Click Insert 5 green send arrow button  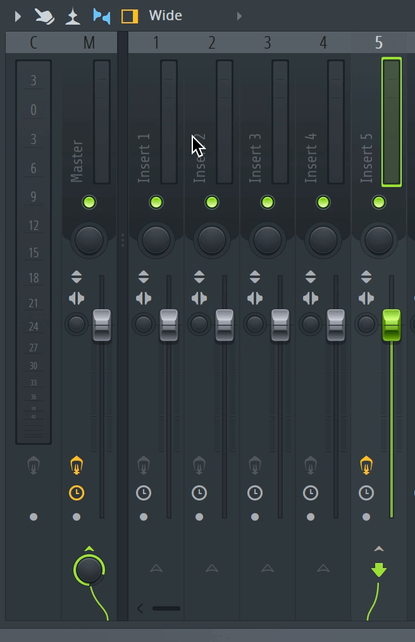point(378,571)
